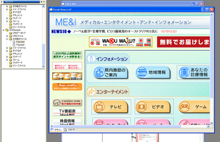
Task: Maximize the Form1 (top.crs) window
Action: coord(207,10)
